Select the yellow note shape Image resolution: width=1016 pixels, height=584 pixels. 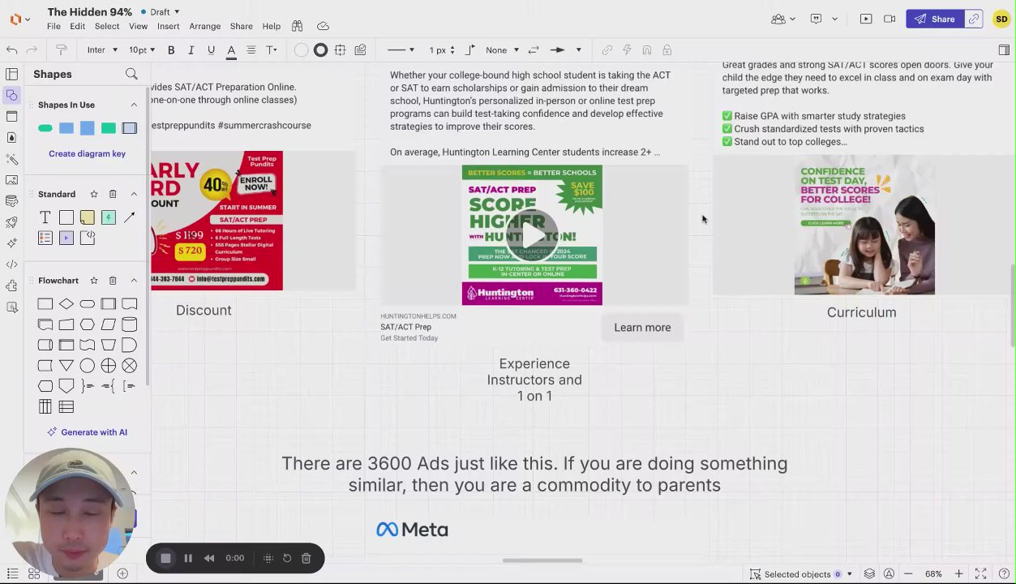point(87,217)
